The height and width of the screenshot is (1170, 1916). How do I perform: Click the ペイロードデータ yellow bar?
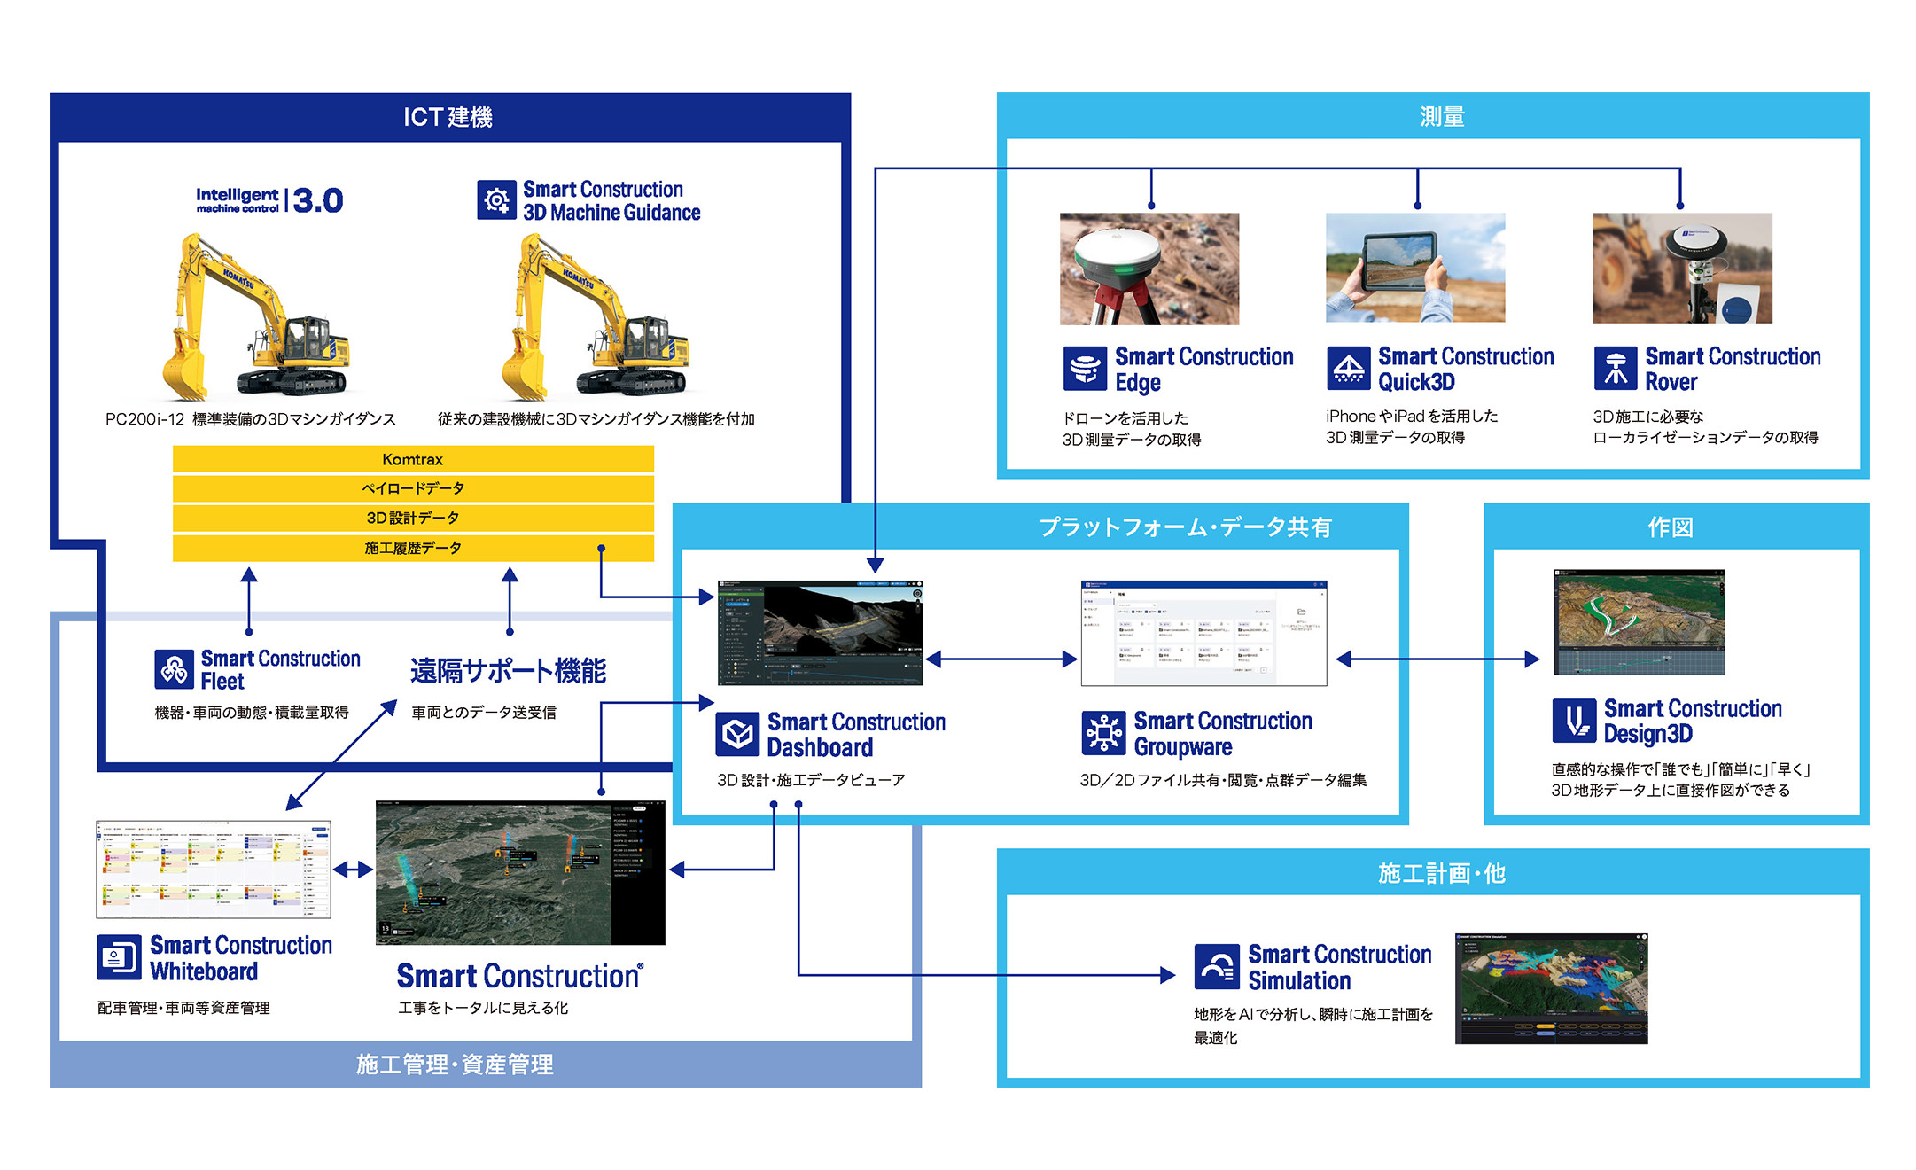[413, 488]
